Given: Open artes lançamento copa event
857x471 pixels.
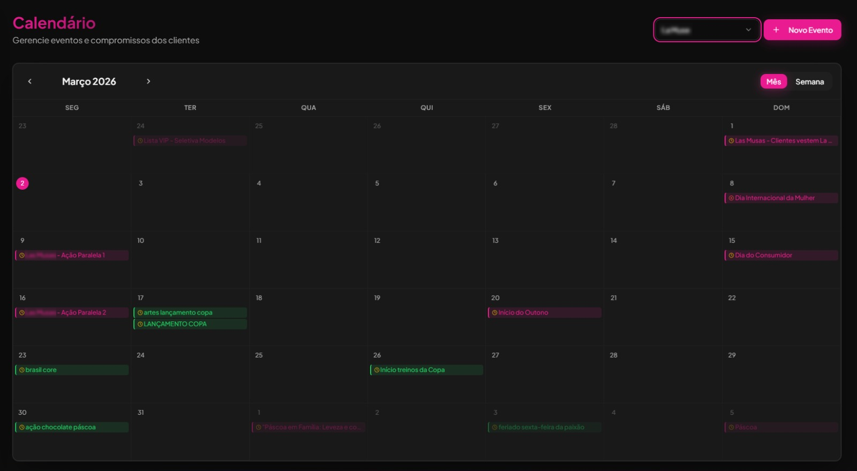Looking at the screenshot, I should point(190,312).
